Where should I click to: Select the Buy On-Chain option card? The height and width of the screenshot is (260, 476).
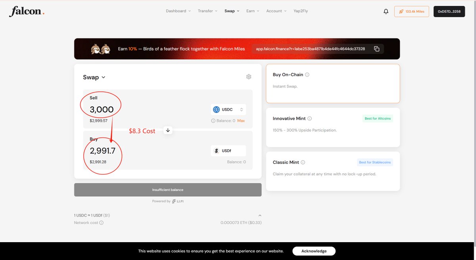(x=333, y=84)
